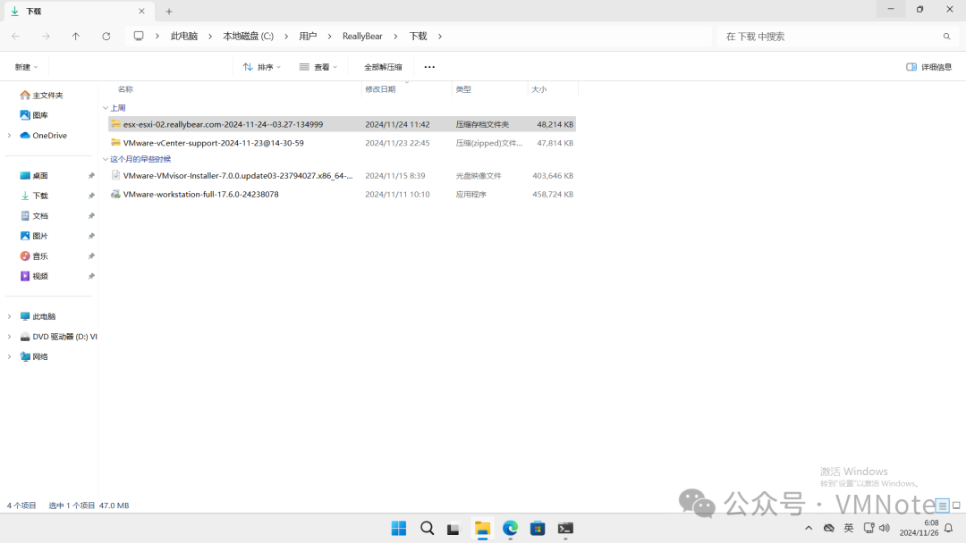Screen dimensions: 966x543
Task: Open 音乐 in the sidebar
Action: [x=40, y=255]
